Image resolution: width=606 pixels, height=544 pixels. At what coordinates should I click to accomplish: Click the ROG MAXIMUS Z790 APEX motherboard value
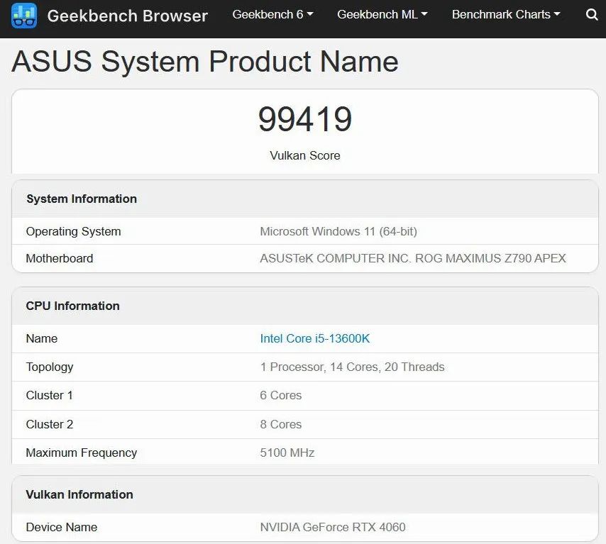pyautogui.click(x=412, y=258)
